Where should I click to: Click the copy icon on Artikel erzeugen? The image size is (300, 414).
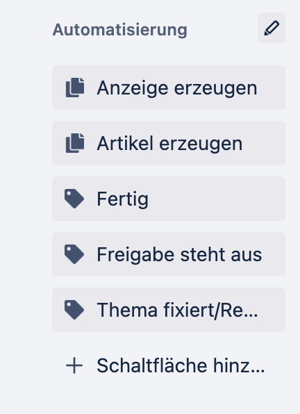75,143
